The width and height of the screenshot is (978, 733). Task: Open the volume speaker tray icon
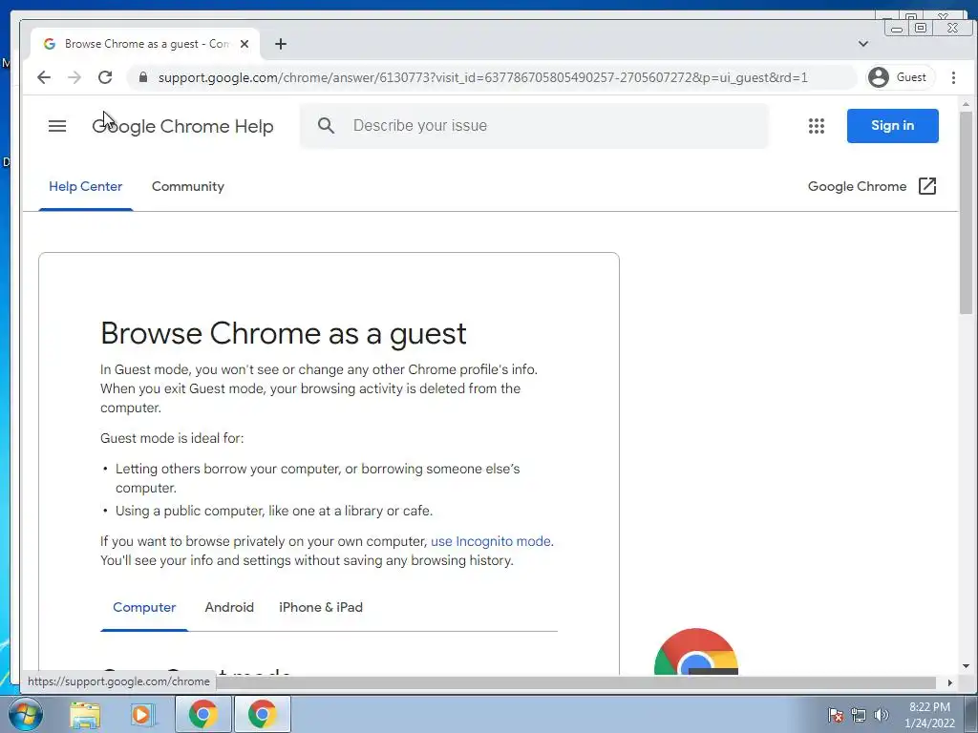point(881,715)
